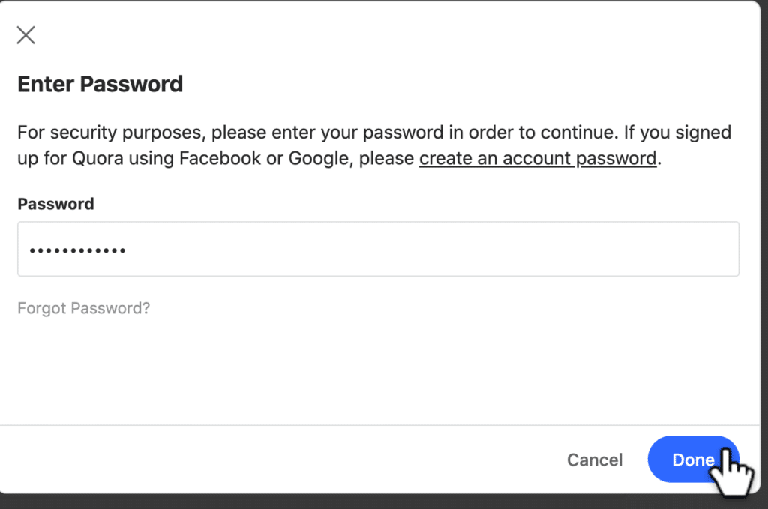Select the Forgot Password? link
The image size is (768, 509).
tap(84, 308)
